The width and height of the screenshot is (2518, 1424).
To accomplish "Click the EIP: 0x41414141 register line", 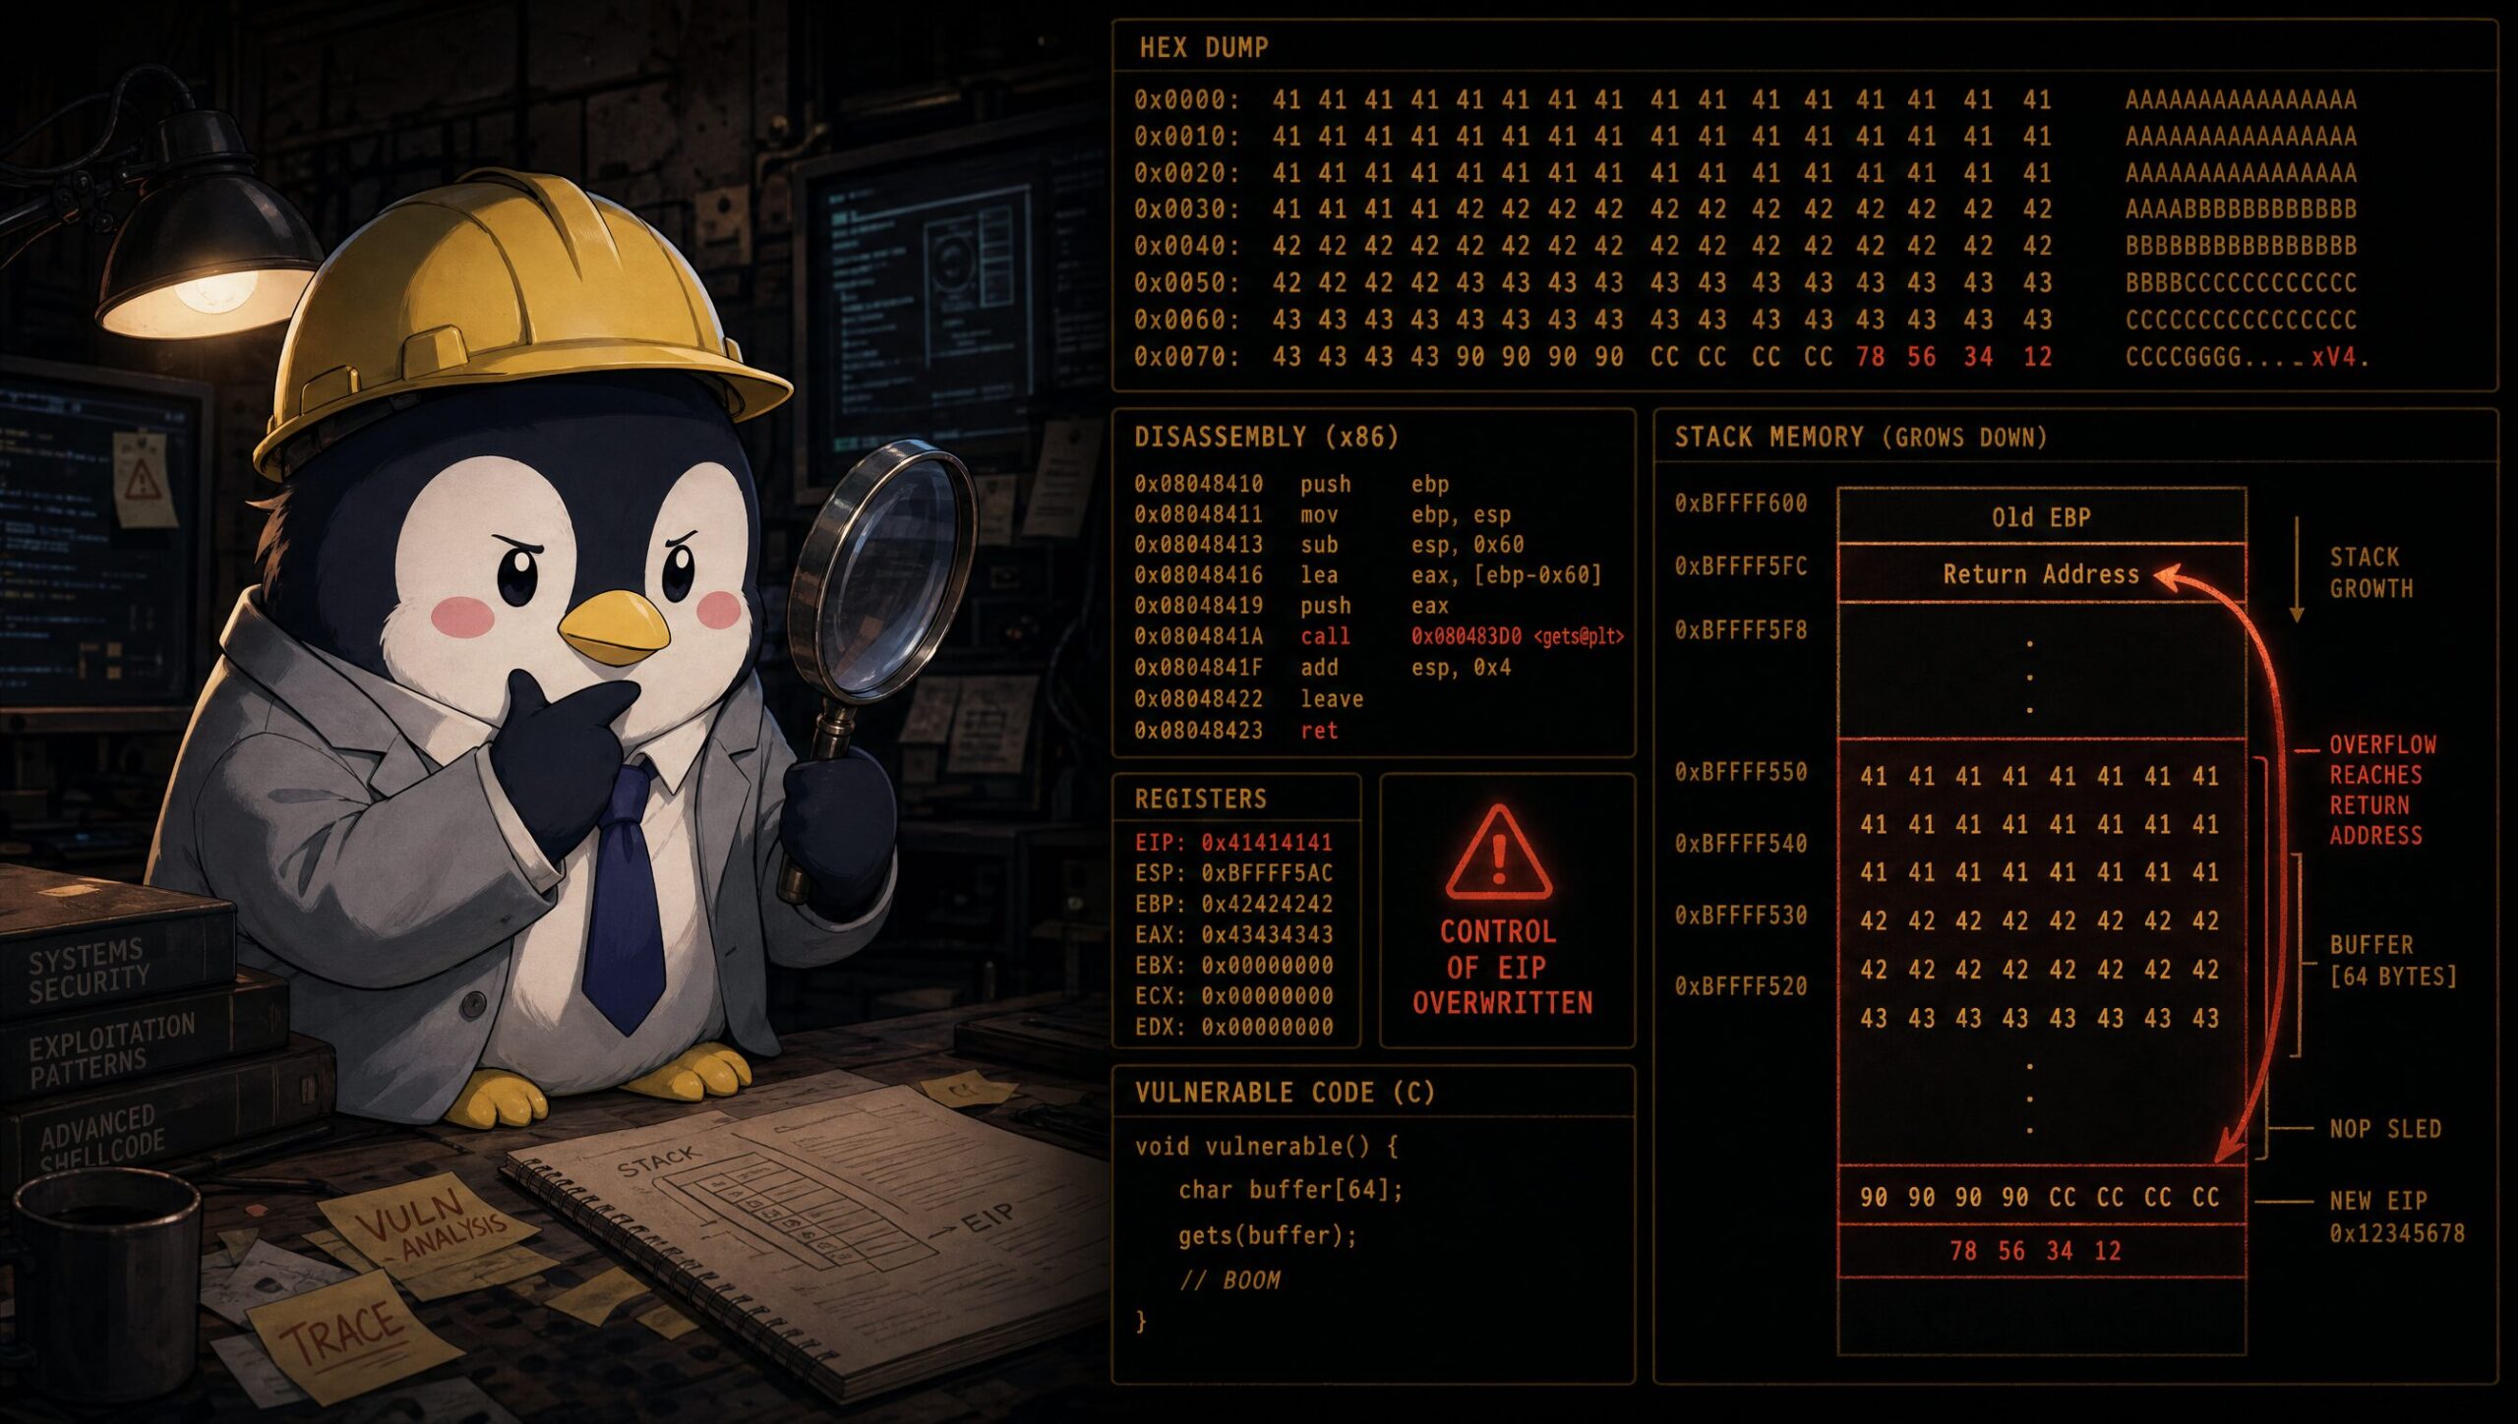I will click(1233, 842).
